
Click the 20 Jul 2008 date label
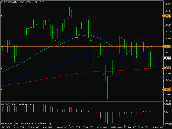point(143,127)
